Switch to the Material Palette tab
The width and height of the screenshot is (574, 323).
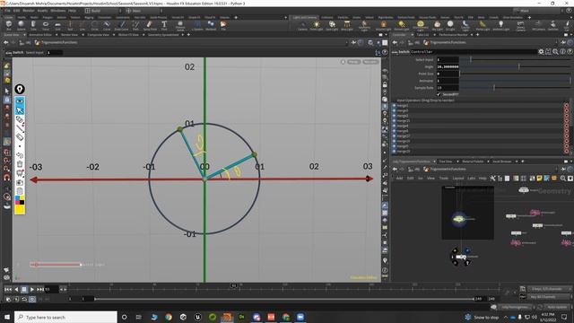[473, 161]
